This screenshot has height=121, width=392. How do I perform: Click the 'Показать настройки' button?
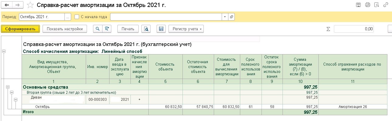(65, 29)
